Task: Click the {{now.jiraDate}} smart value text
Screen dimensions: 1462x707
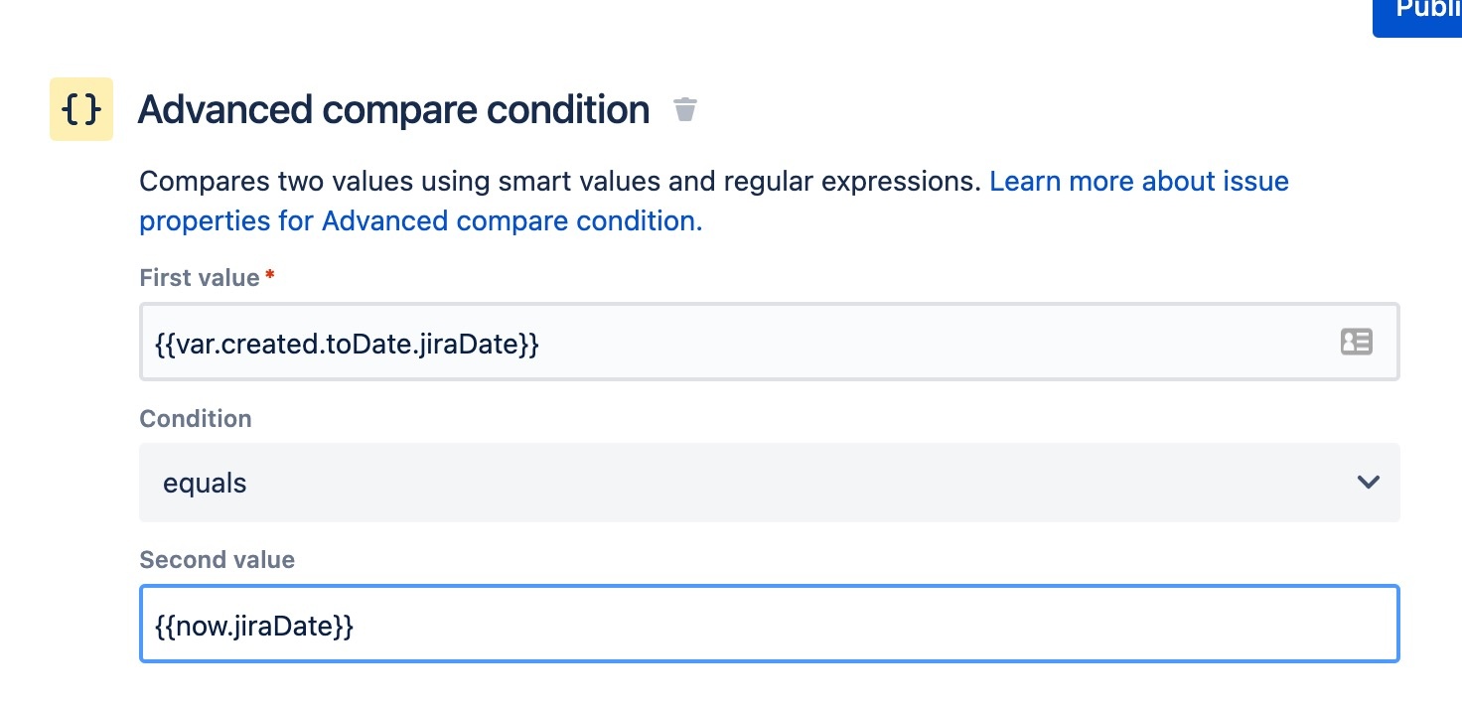Action: pos(254,626)
